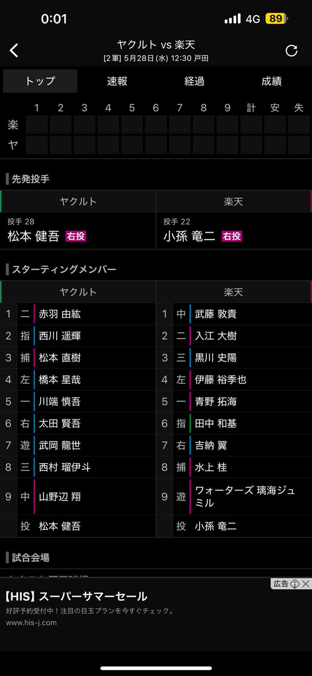Select player 入江 大樹
The height and width of the screenshot is (676, 312).
pos(215,336)
